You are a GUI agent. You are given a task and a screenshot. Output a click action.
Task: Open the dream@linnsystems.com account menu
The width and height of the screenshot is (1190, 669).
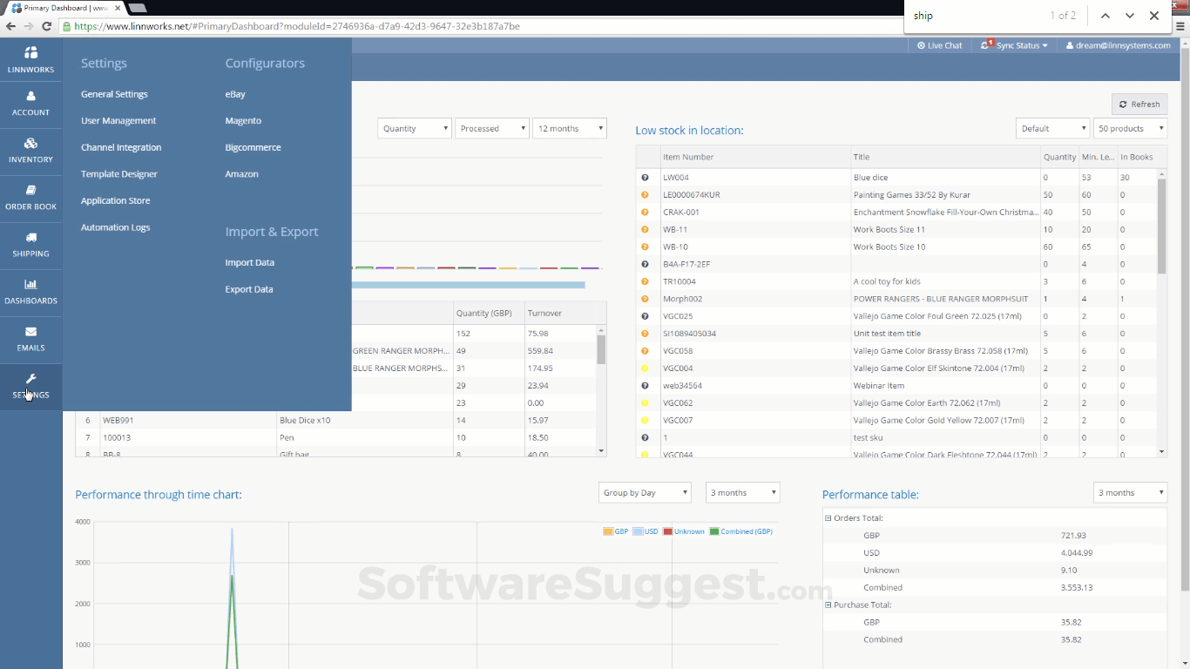tap(1118, 45)
